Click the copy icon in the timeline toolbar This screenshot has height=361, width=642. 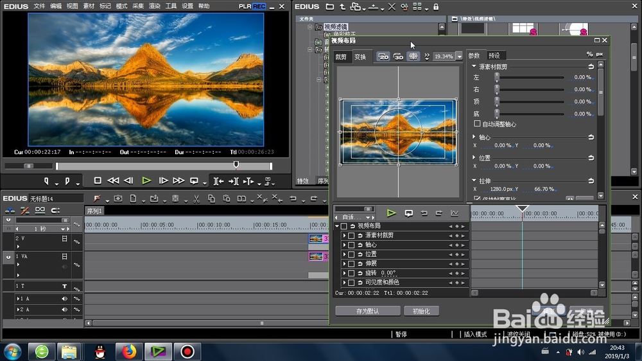tap(211, 198)
